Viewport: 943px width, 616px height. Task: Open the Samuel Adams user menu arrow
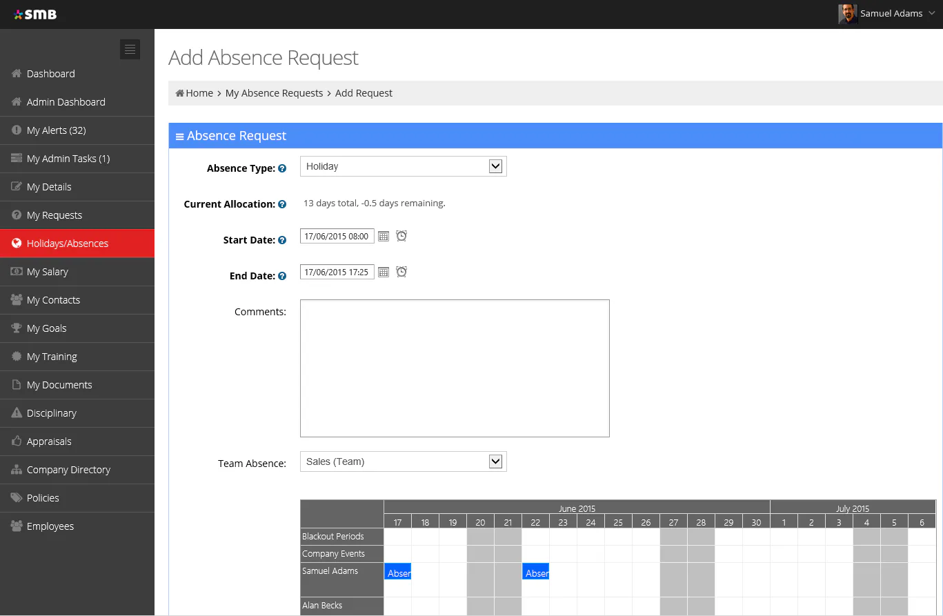[932, 13]
